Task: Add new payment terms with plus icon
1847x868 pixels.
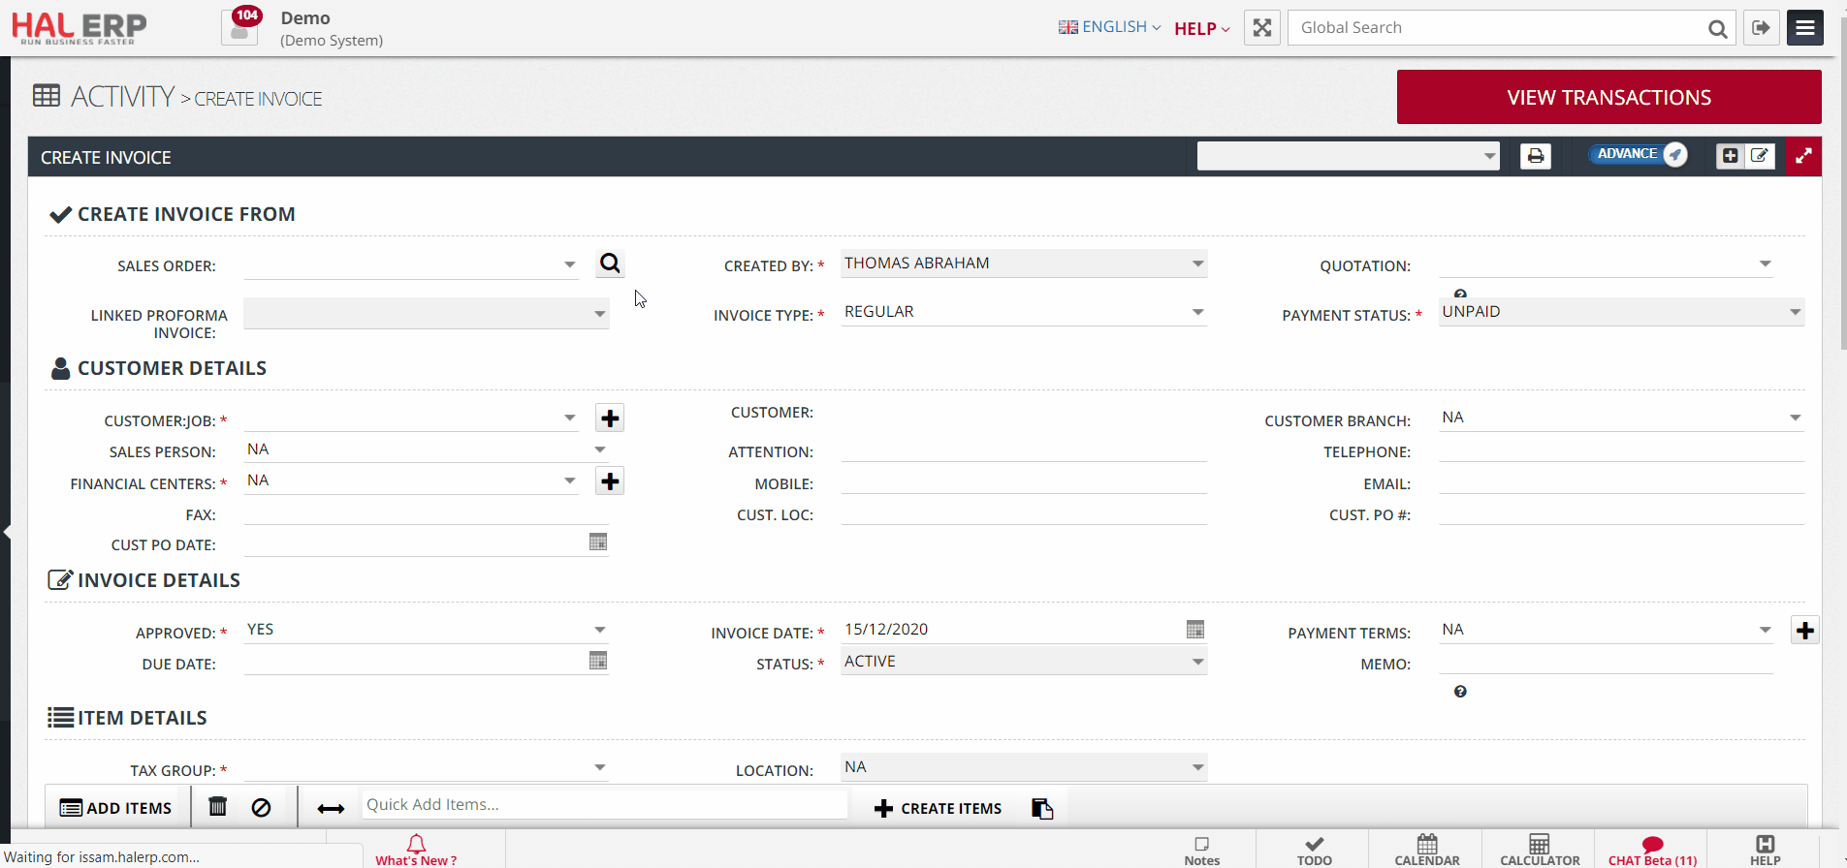Action: coord(1804,631)
